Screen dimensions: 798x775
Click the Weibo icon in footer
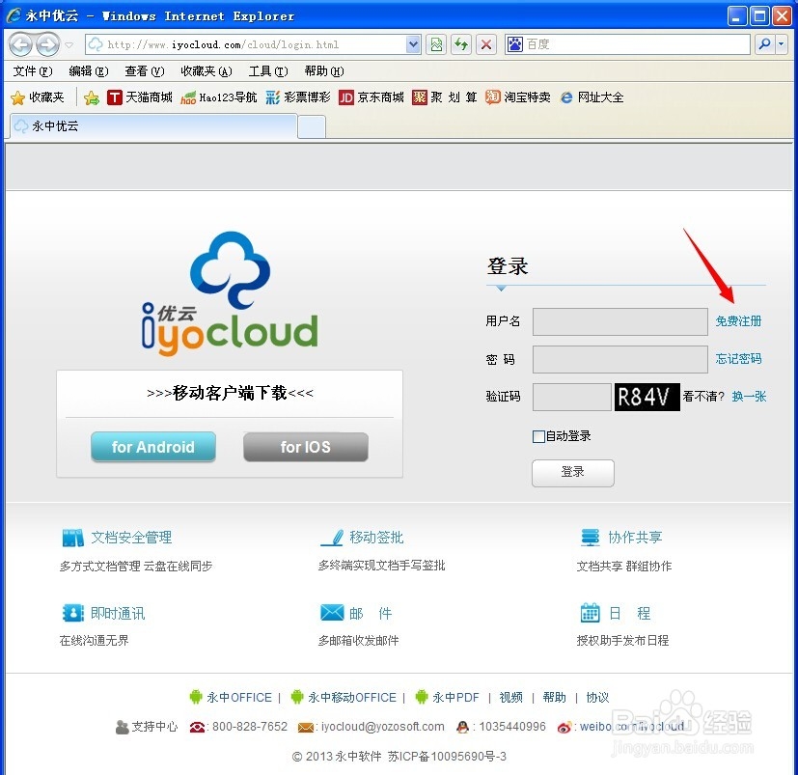click(564, 728)
